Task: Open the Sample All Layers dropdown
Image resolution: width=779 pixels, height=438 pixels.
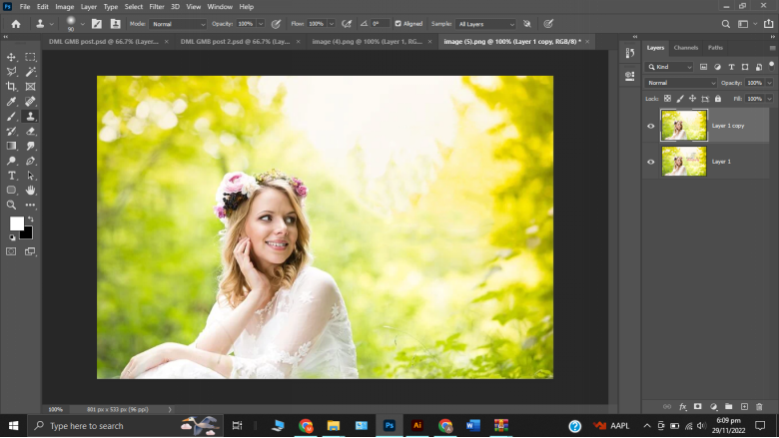Action: [485, 24]
